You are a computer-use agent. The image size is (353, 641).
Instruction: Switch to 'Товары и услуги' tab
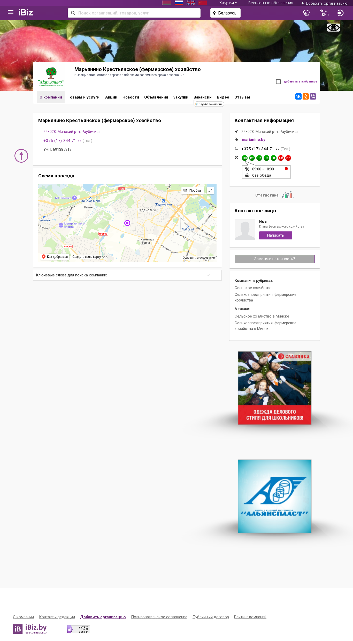(x=84, y=97)
